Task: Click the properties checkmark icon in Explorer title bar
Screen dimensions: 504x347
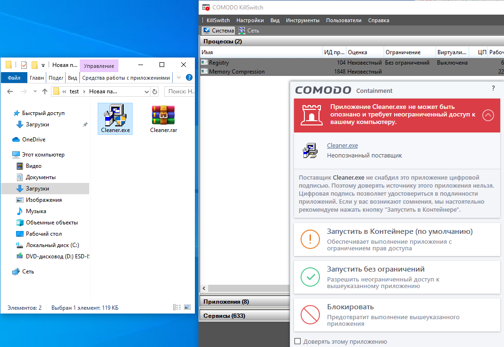Action: [x=24, y=65]
